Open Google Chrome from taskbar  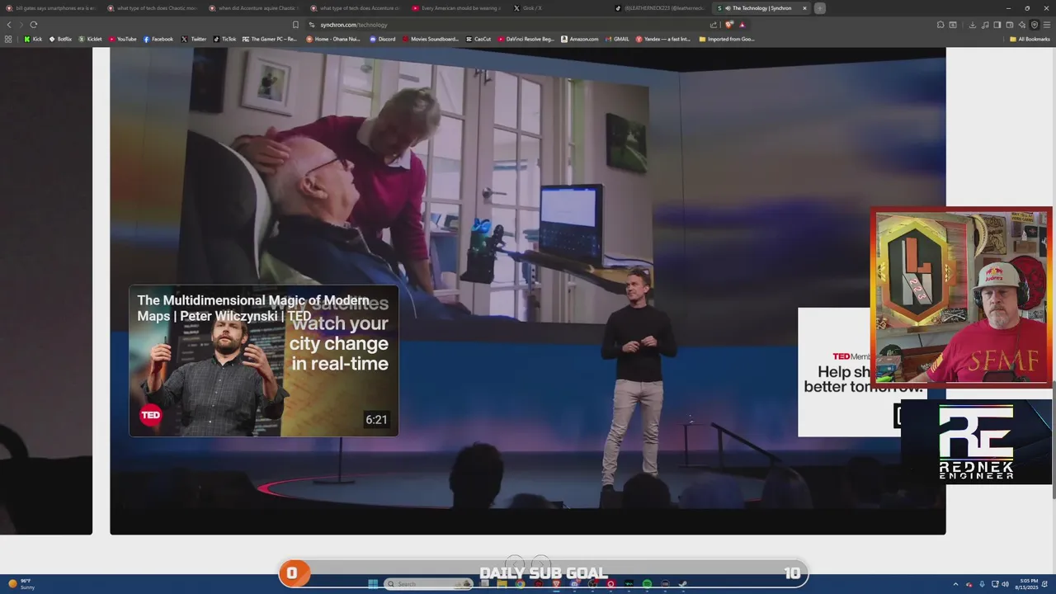coord(520,584)
